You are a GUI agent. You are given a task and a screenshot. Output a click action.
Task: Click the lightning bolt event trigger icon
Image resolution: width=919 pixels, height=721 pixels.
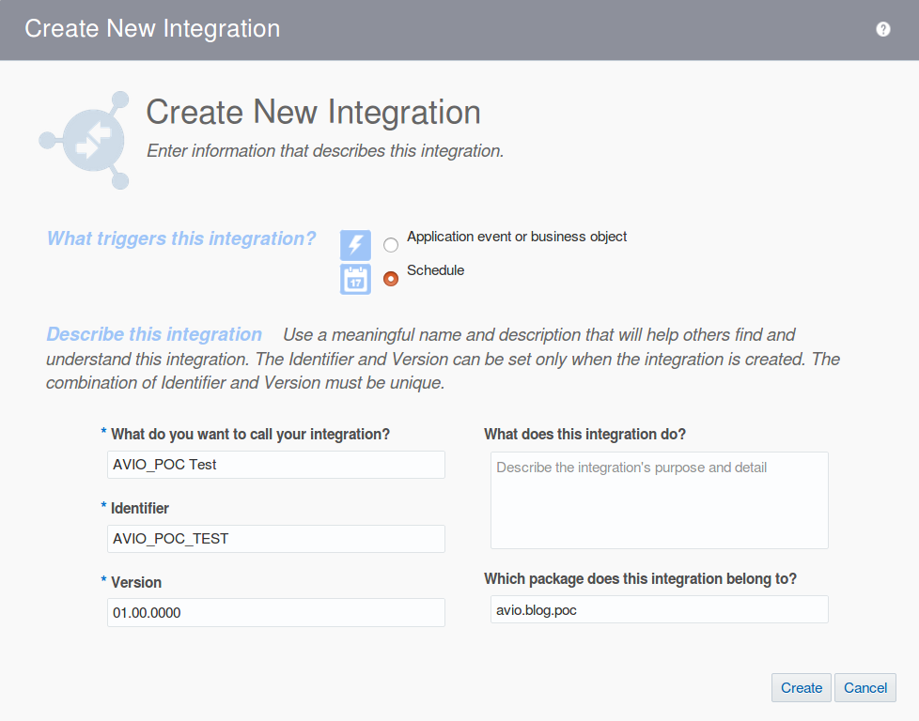(355, 245)
